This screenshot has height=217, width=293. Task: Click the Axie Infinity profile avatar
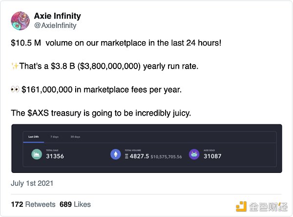pos(20,21)
